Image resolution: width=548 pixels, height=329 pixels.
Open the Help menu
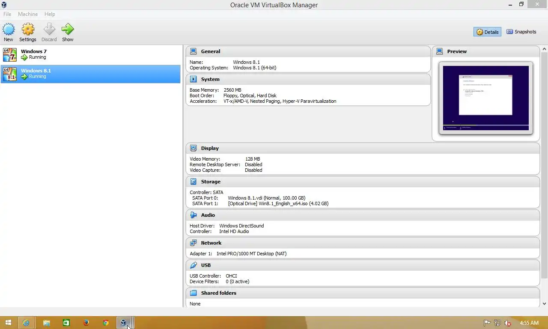tap(50, 14)
